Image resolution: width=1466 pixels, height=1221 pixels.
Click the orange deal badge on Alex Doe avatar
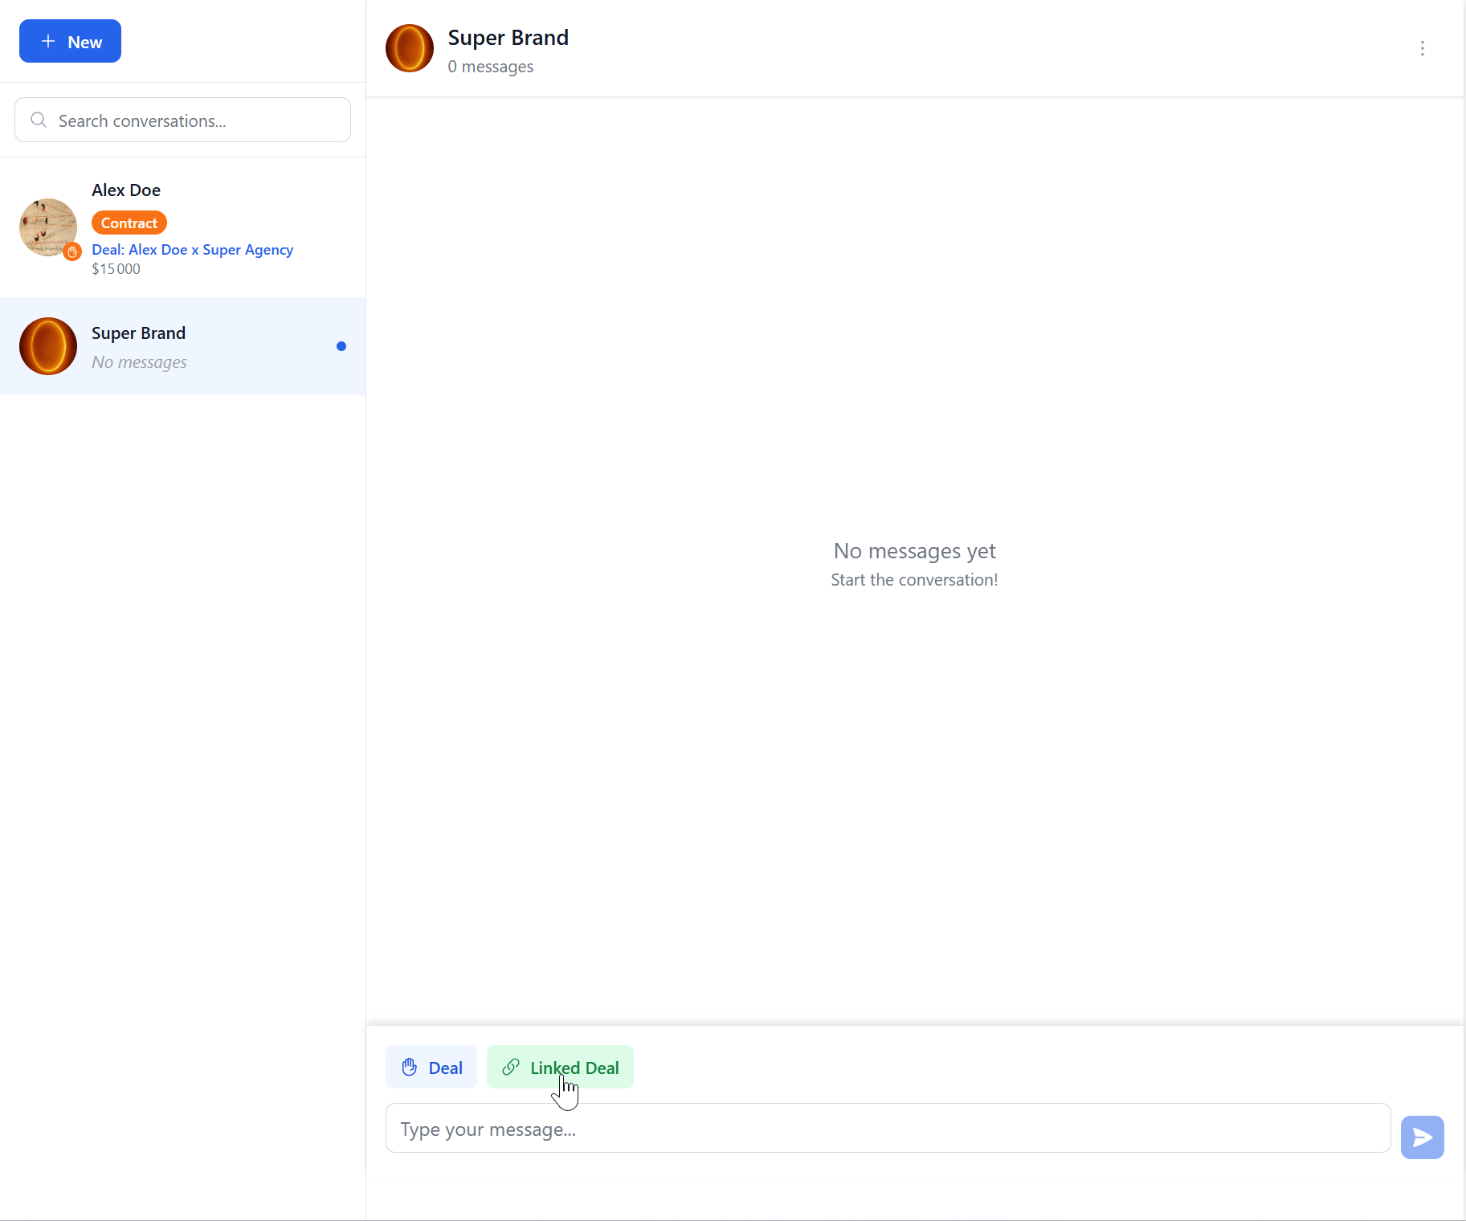point(72,251)
